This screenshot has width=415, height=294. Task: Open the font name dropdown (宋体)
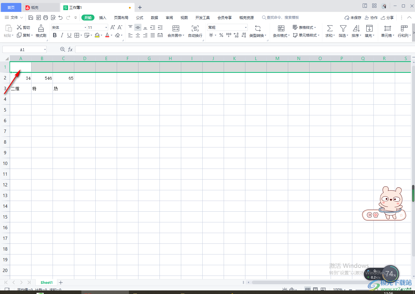(85, 27)
